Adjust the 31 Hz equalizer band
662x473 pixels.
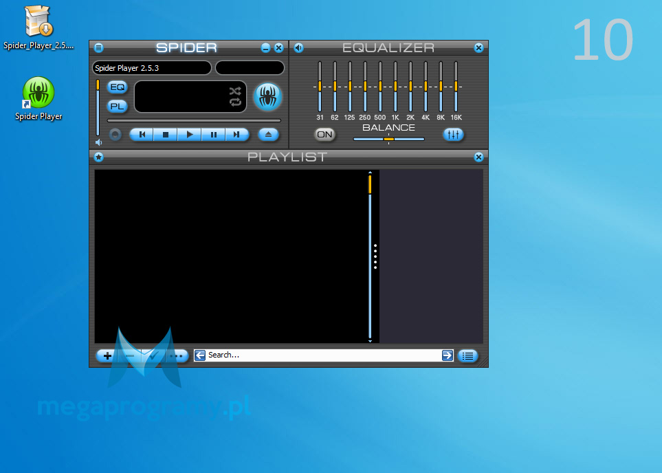point(320,87)
